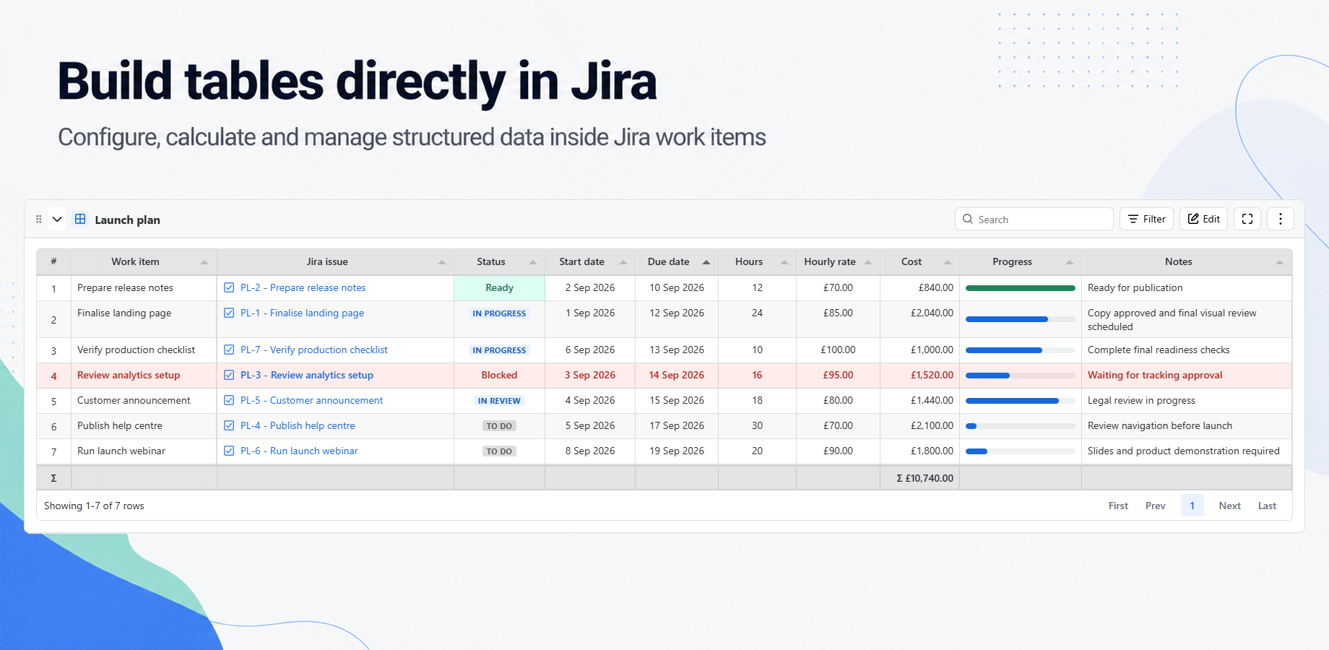Click Due date cell '14 Sep 2026'
1329x650 pixels.
click(x=676, y=375)
